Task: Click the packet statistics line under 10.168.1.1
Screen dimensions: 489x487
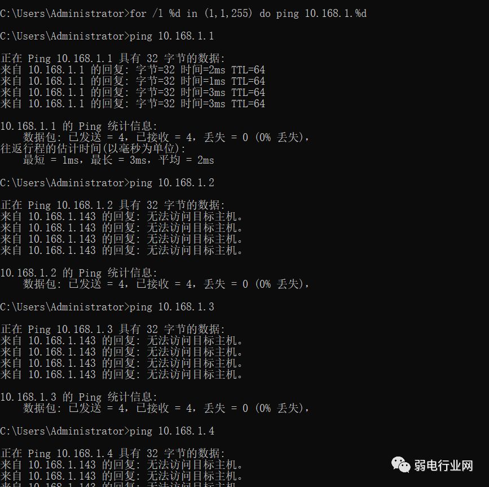Action: pos(166,138)
